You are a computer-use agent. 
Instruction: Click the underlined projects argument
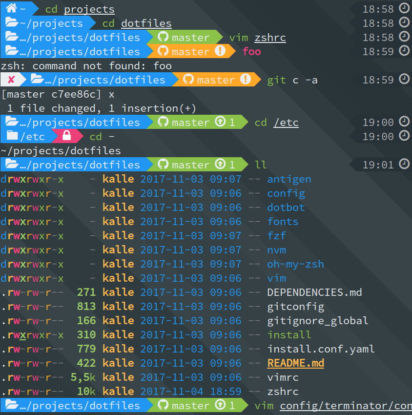tap(89, 8)
